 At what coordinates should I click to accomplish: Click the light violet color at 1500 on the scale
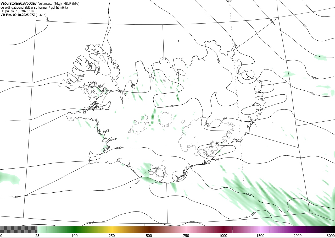pos(260,230)
